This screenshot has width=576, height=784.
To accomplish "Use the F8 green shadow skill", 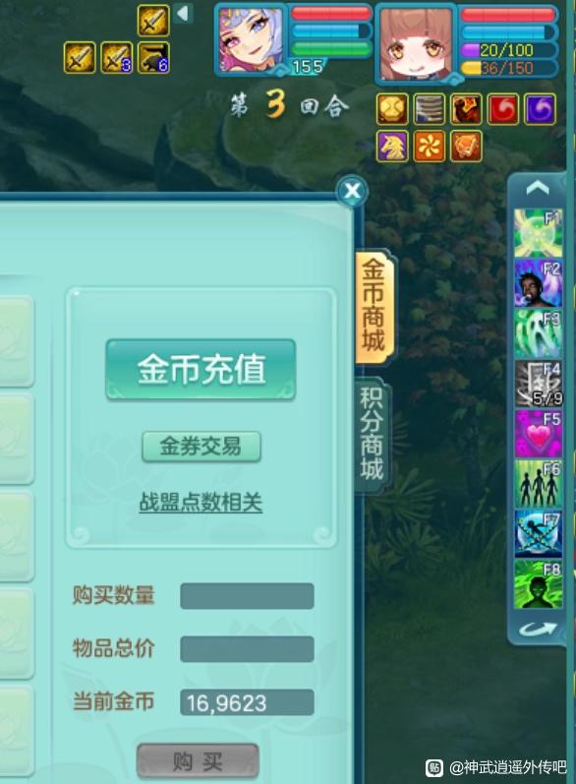I will pos(538,584).
